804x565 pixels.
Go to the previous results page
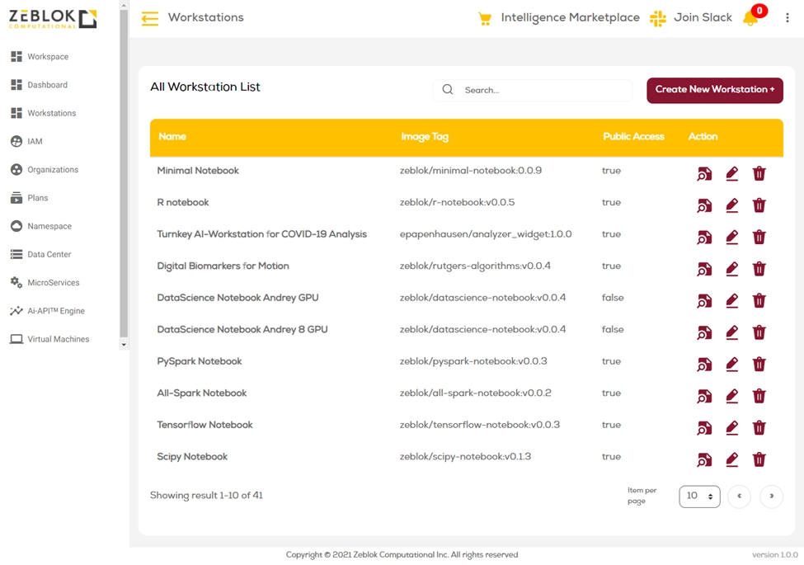pyautogui.click(x=739, y=497)
